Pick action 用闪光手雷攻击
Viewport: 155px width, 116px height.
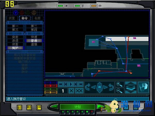pos(25,55)
